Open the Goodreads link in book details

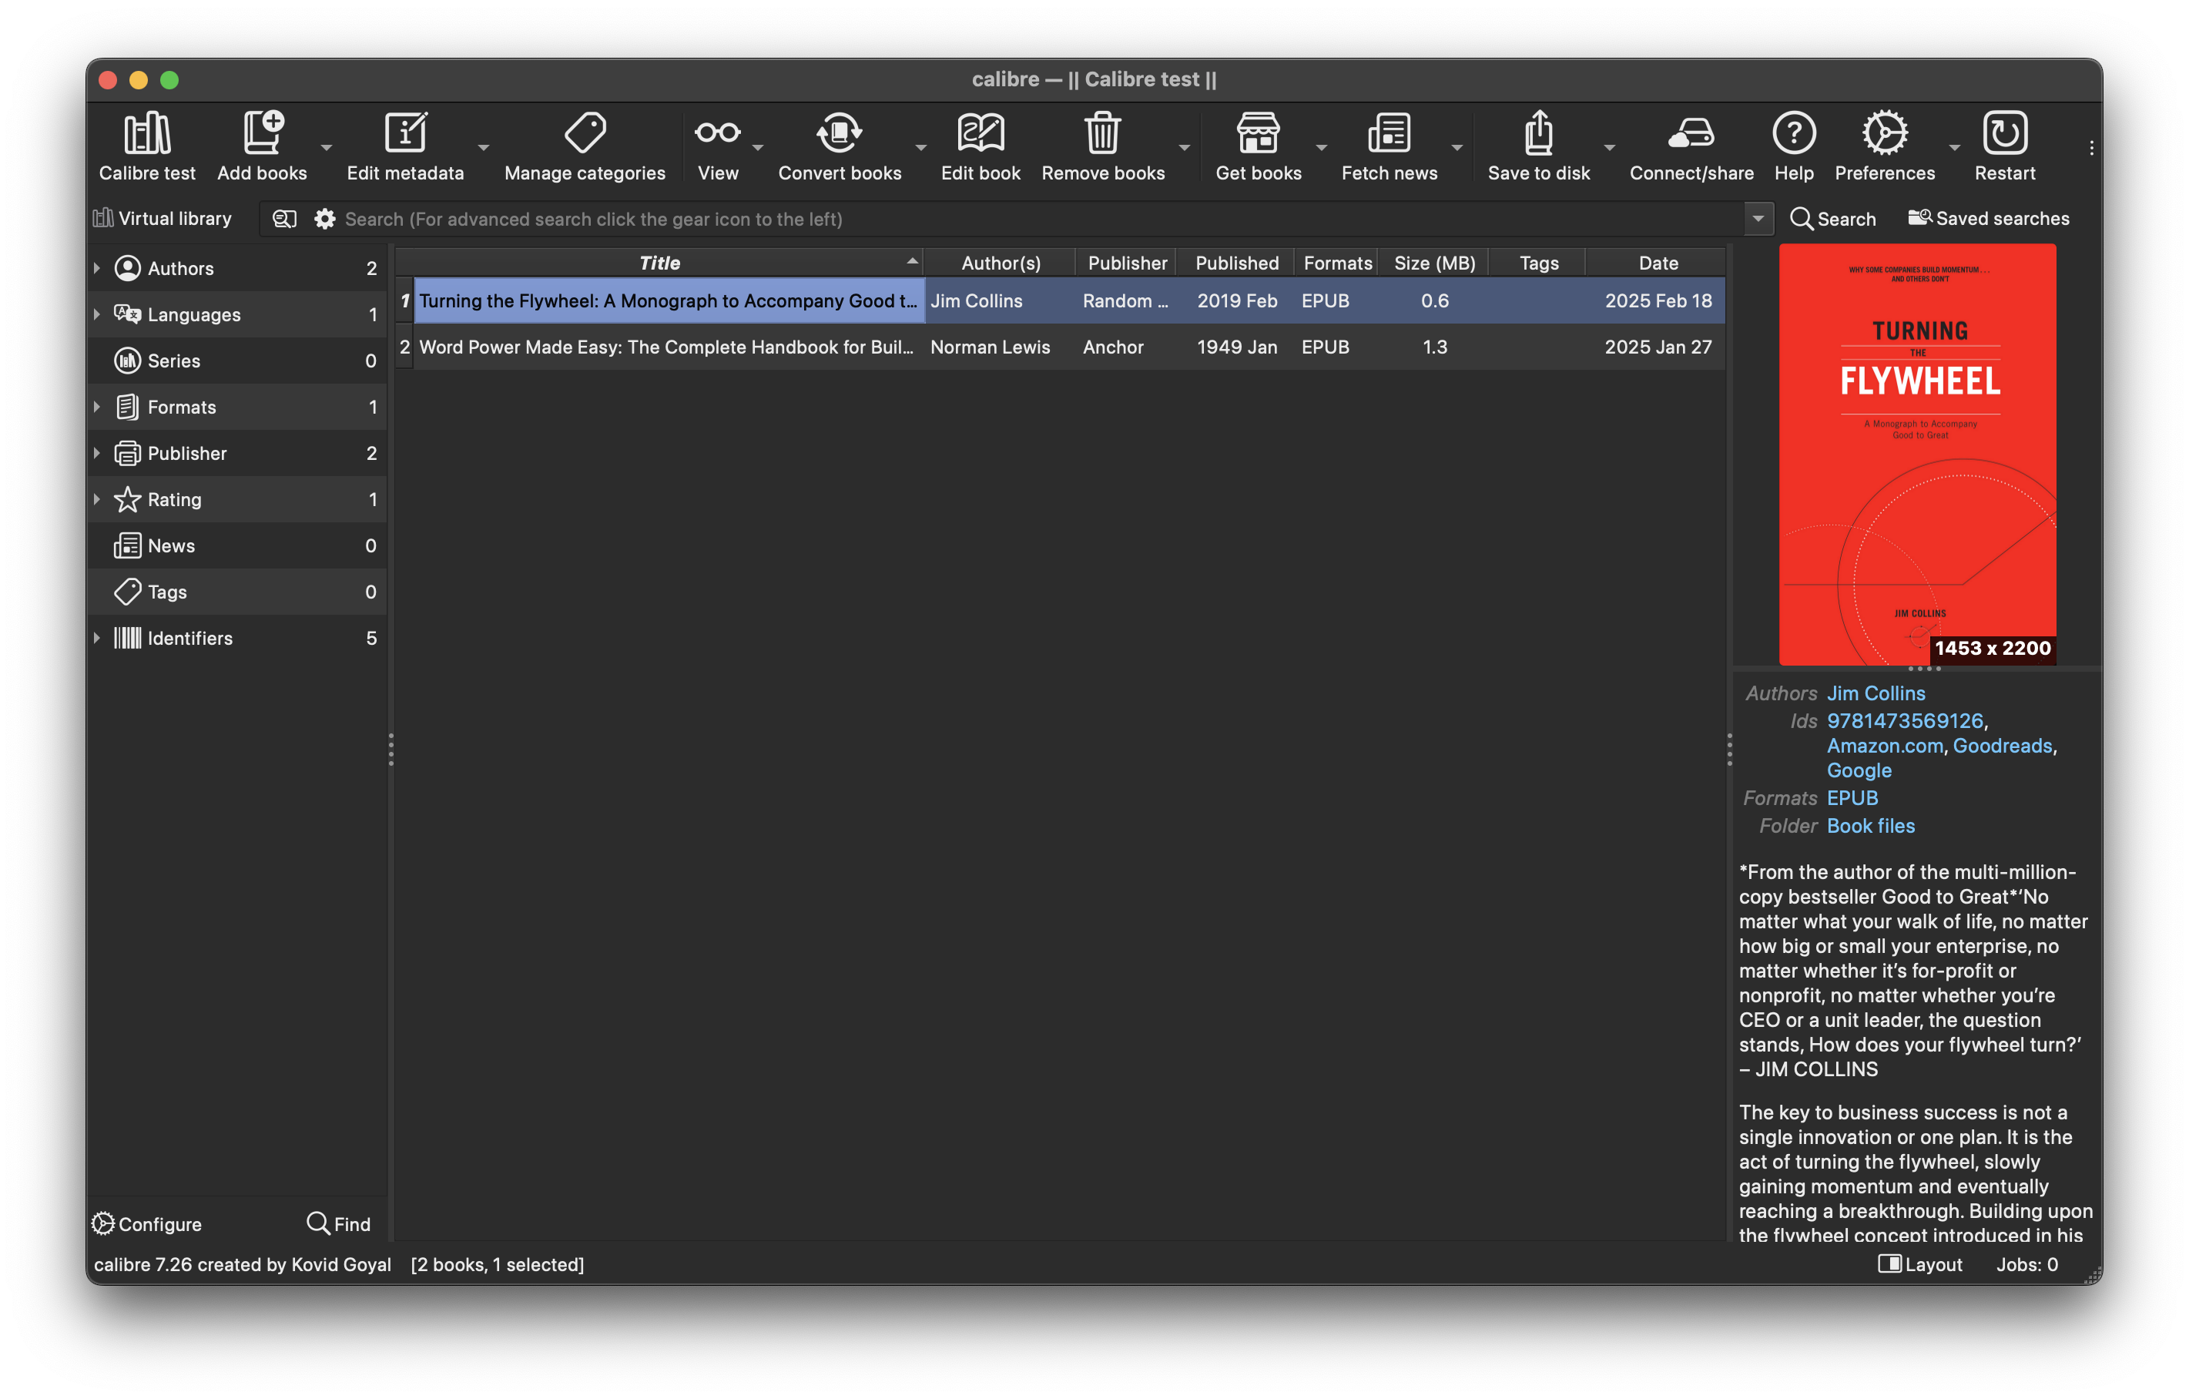(2002, 746)
